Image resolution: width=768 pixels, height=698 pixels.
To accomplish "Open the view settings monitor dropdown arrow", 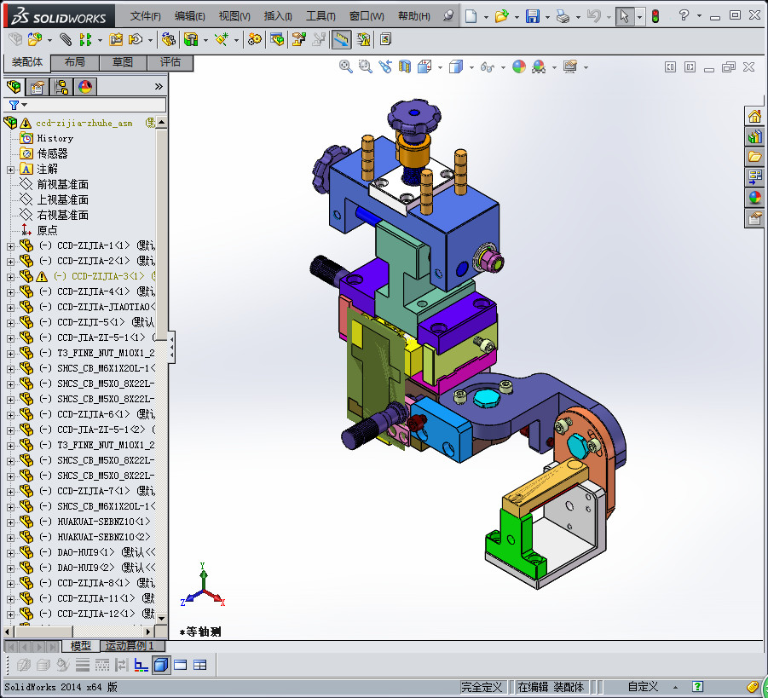I will pyautogui.click(x=586, y=67).
